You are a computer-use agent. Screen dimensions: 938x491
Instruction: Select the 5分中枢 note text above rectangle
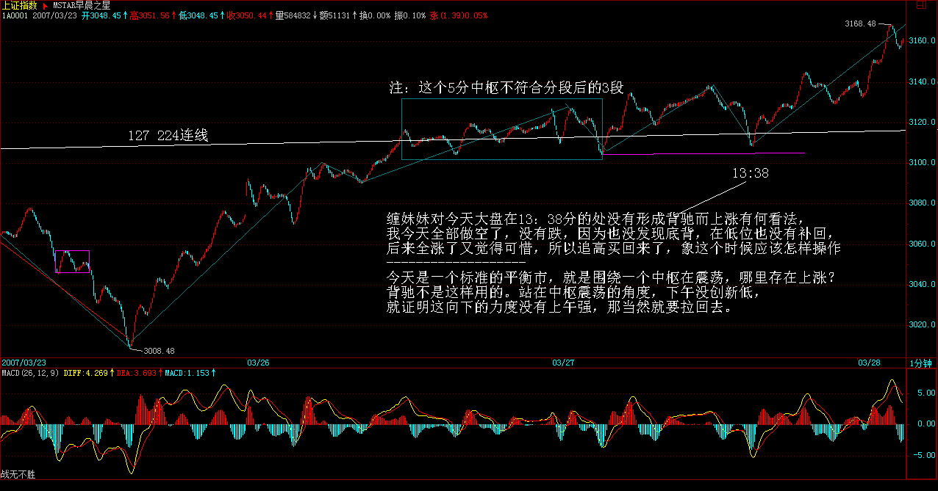pos(506,89)
